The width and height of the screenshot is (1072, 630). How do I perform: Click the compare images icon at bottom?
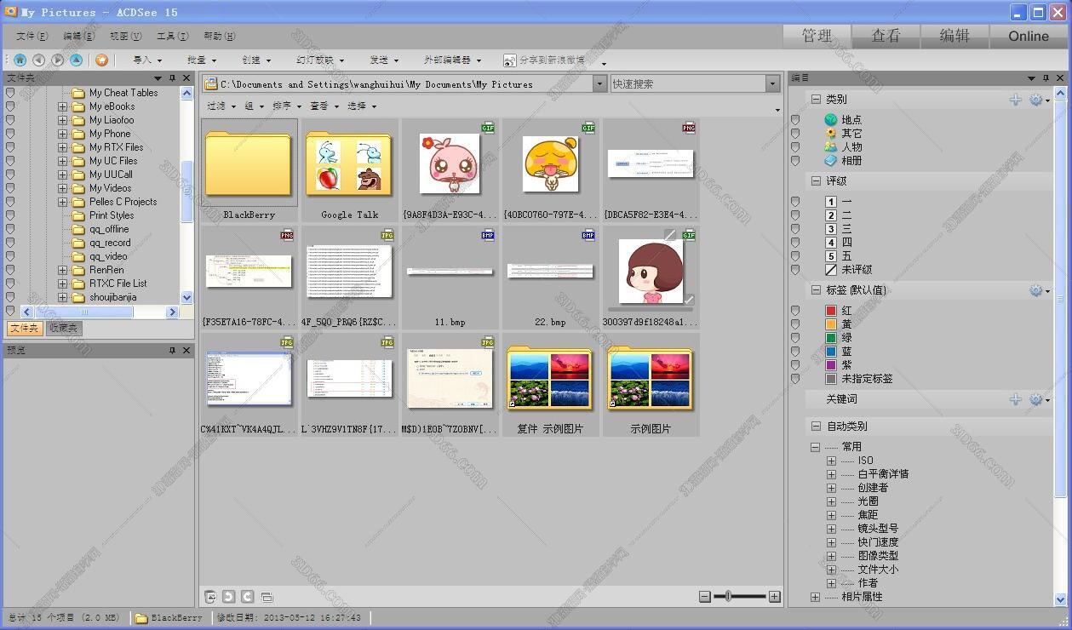coord(267,597)
